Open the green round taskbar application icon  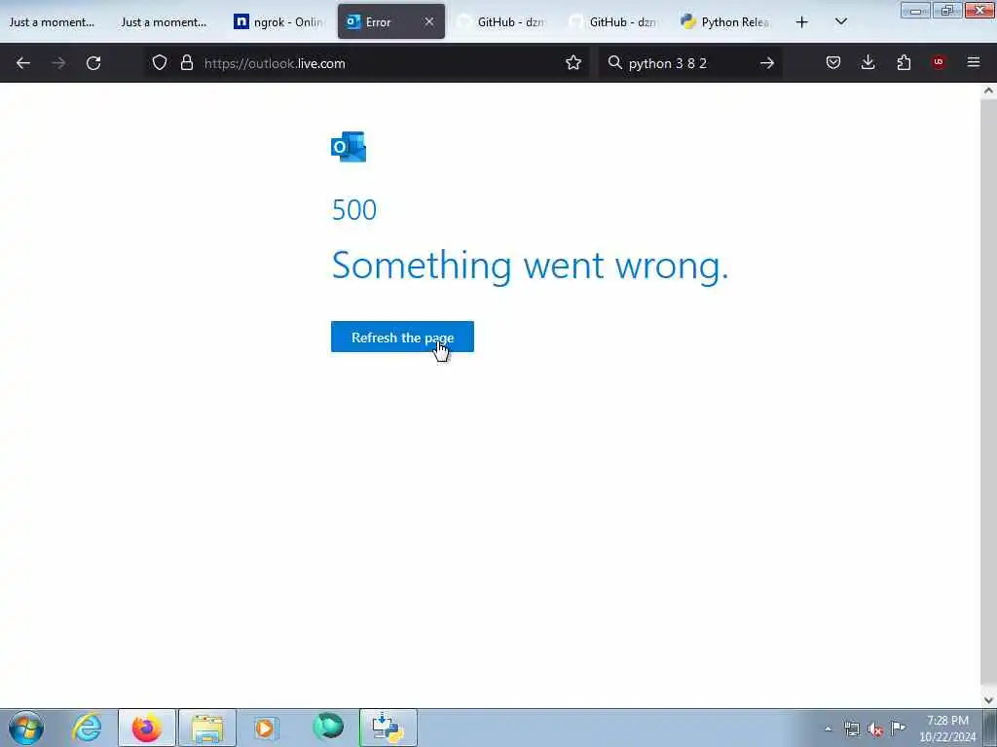[x=328, y=728]
